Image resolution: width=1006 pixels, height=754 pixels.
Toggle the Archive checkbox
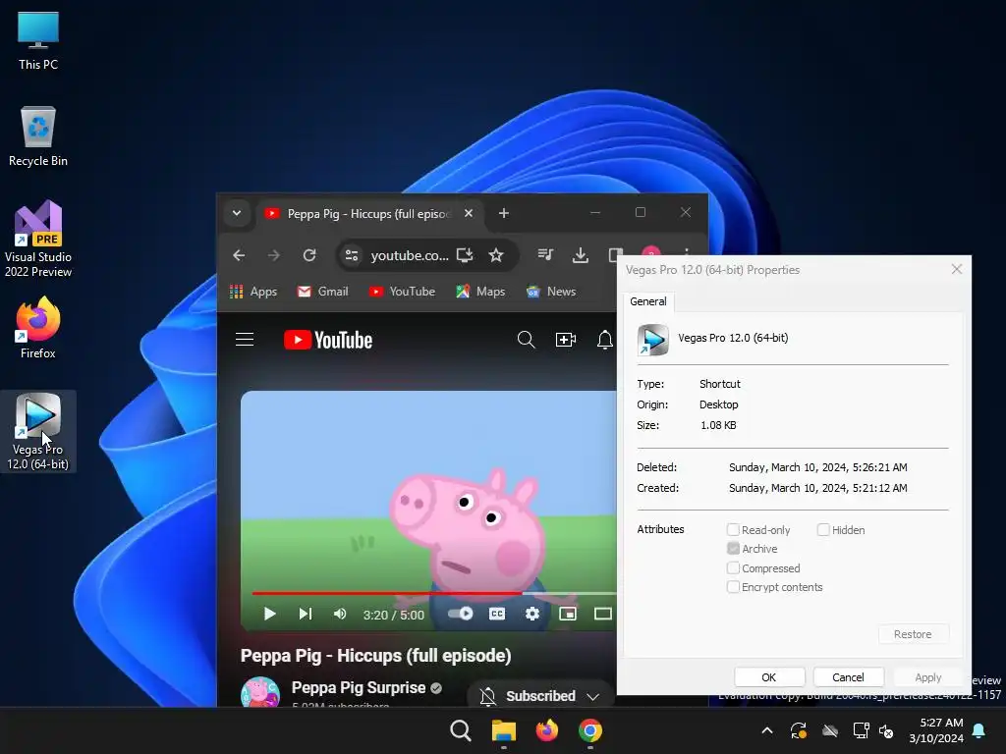(x=733, y=548)
